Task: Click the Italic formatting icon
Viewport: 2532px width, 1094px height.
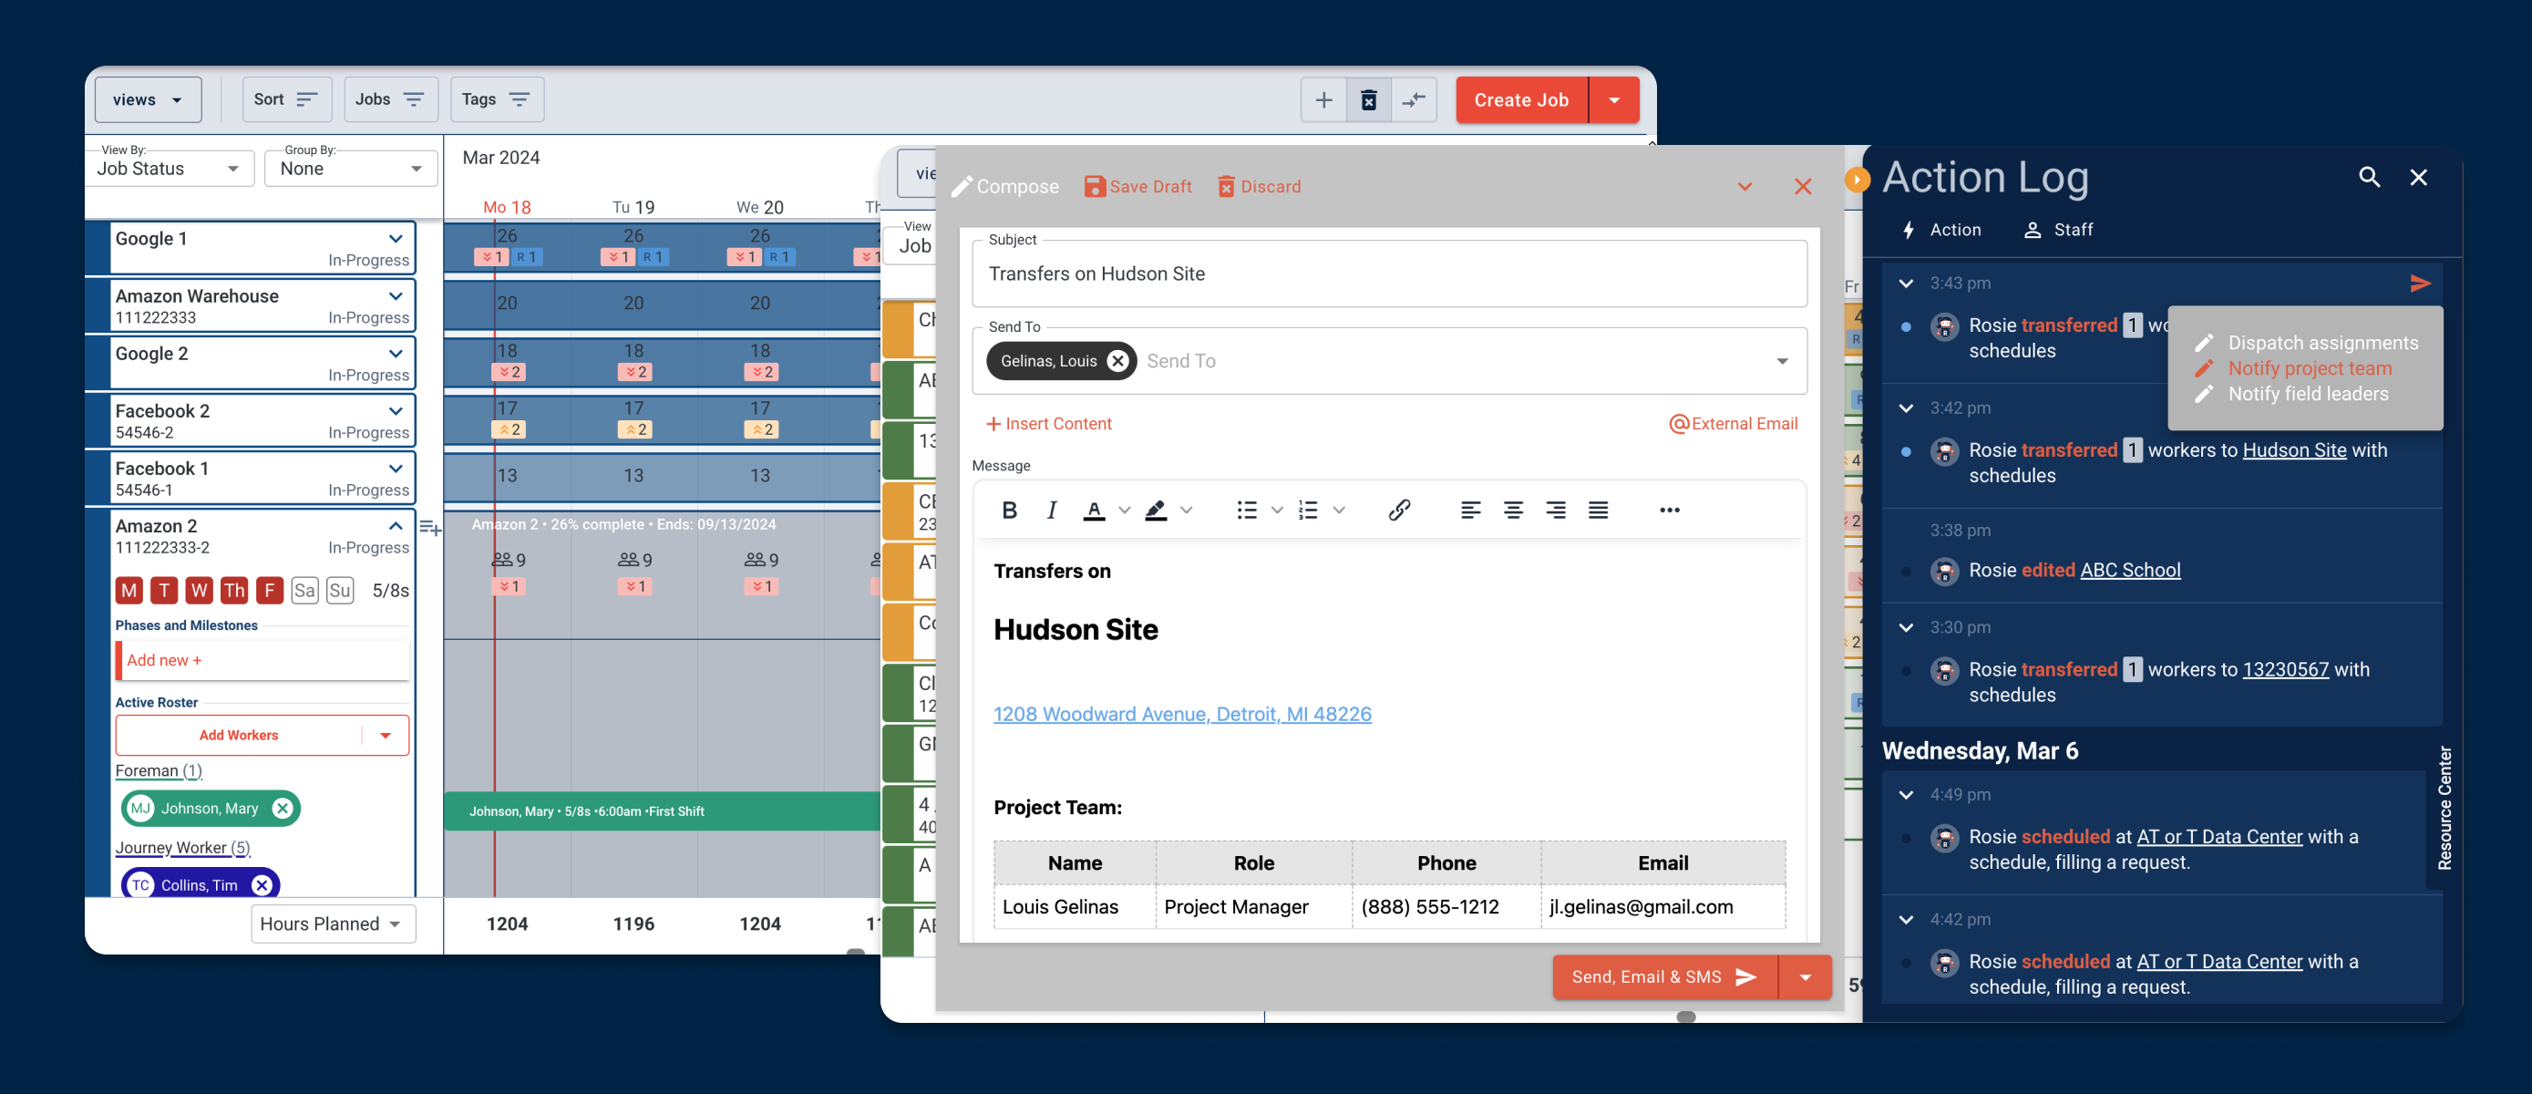Action: 1052,509
